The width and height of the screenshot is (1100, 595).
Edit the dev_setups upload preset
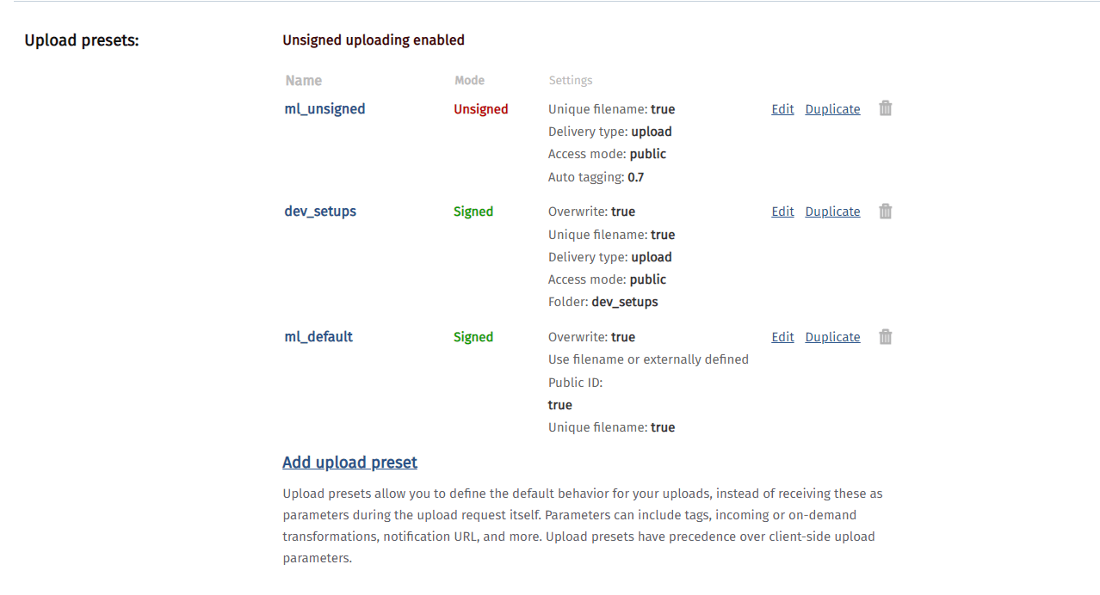pos(782,212)
